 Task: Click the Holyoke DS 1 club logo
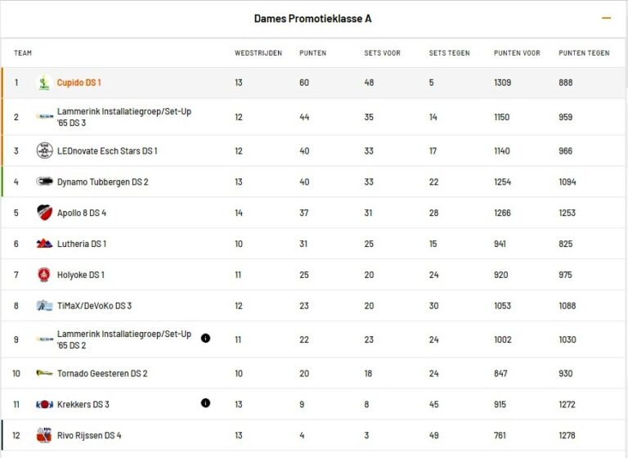tap(44, 275)
